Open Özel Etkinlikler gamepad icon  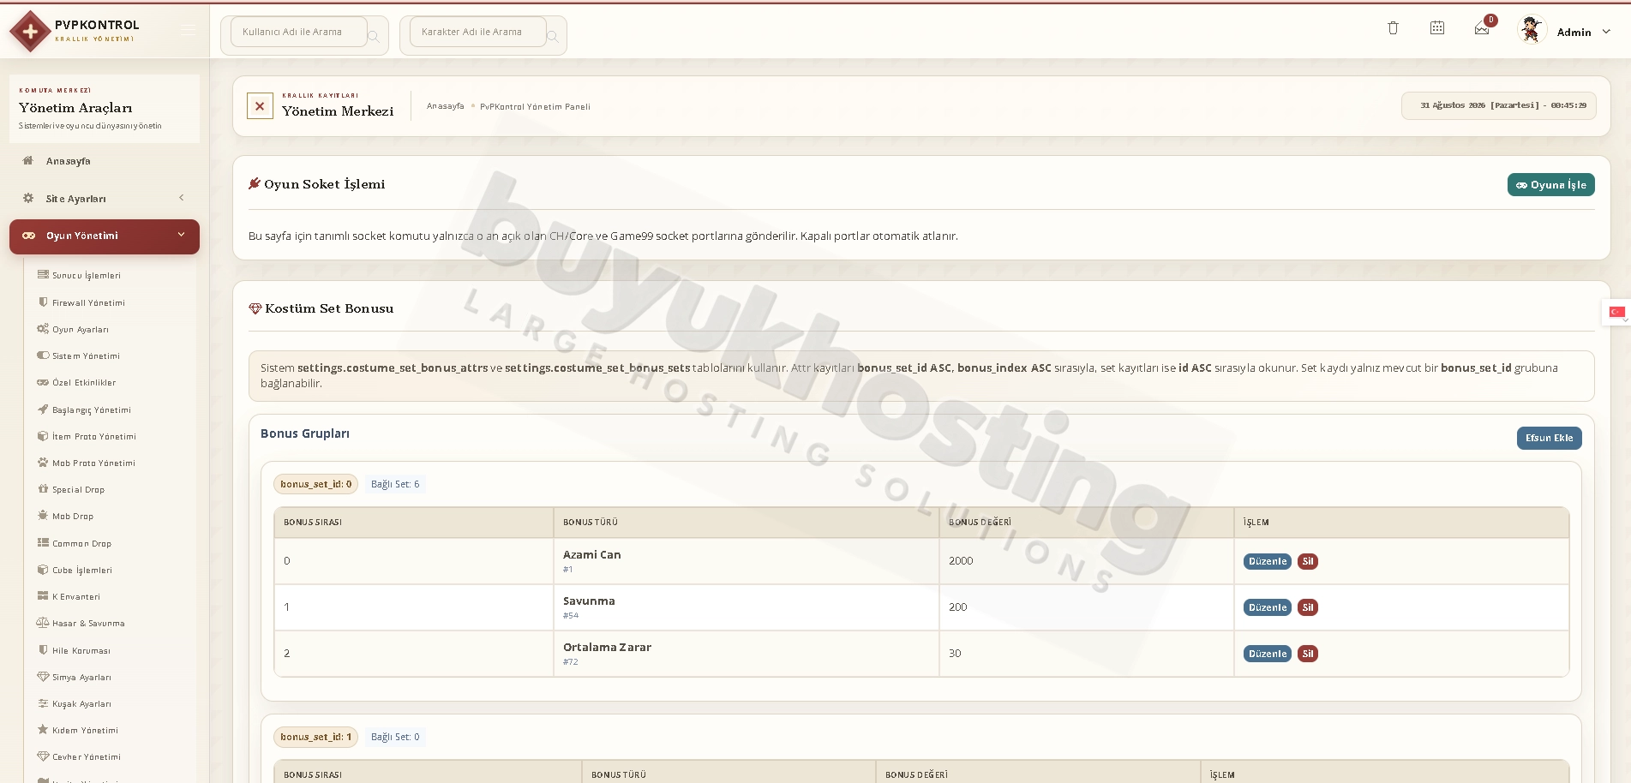tap(43, 382)
